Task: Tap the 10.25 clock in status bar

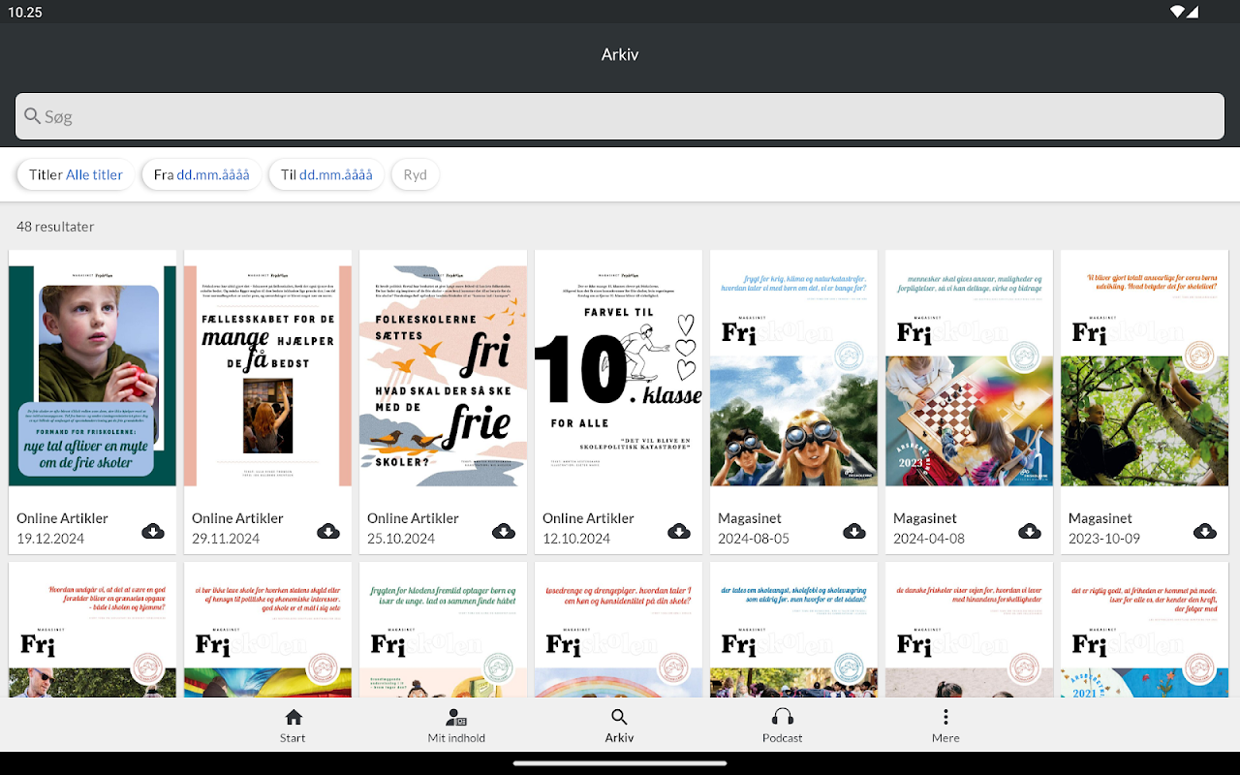Action: coord(25,12)
